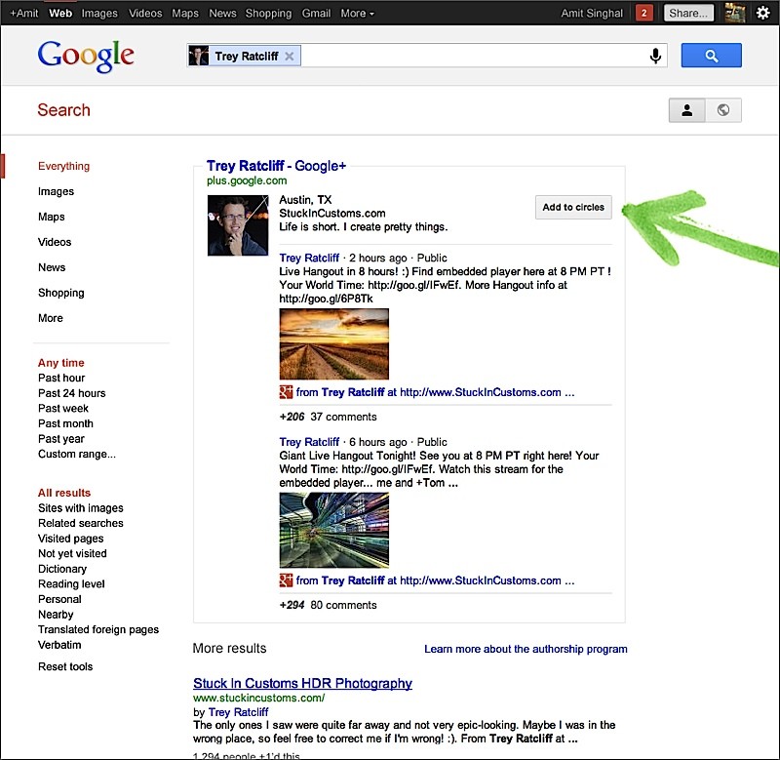Expand More under search categories sidebar
780x760 pixels.
pos(51,318)
